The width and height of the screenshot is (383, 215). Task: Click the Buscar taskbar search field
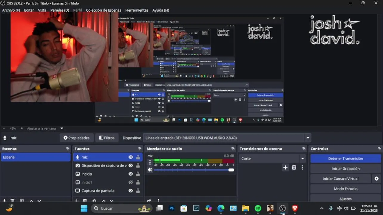[x=122, y=208]
